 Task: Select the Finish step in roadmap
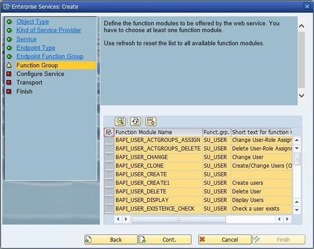tap(24, 91)
